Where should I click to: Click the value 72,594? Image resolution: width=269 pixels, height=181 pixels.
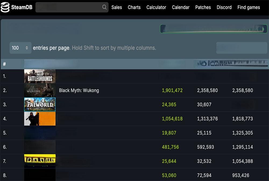(x=204, y=175)
